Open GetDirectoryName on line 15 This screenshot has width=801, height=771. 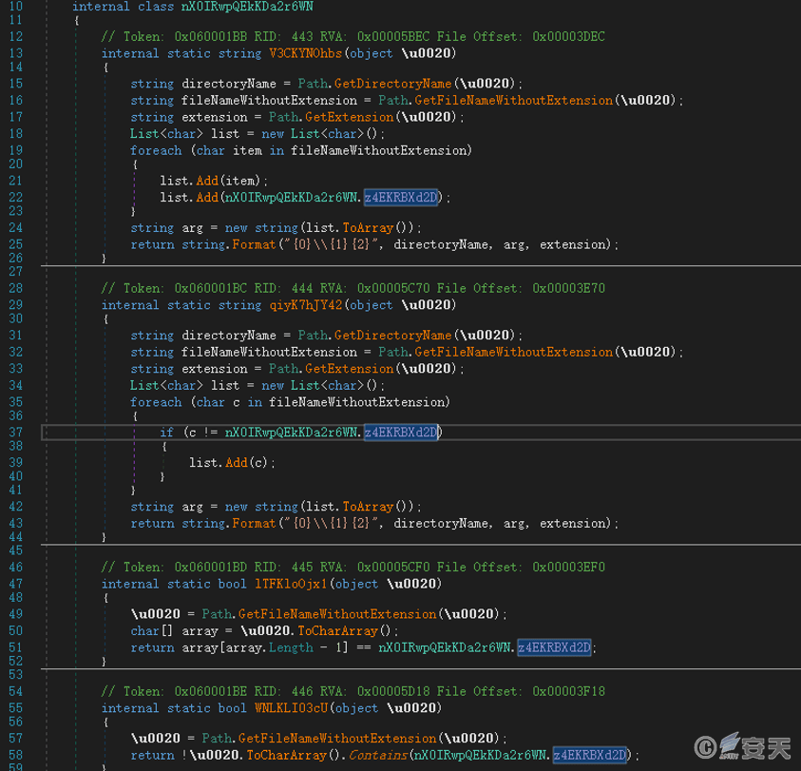[393, 84]
